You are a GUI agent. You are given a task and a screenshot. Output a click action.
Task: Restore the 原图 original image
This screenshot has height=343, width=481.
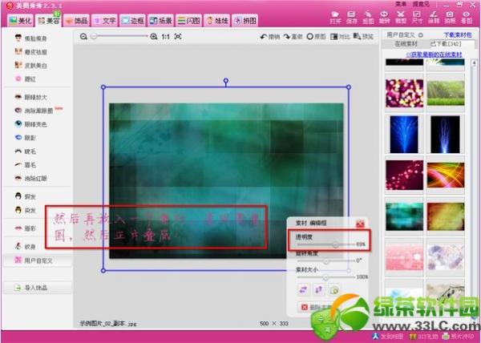[x=317, y=37]
